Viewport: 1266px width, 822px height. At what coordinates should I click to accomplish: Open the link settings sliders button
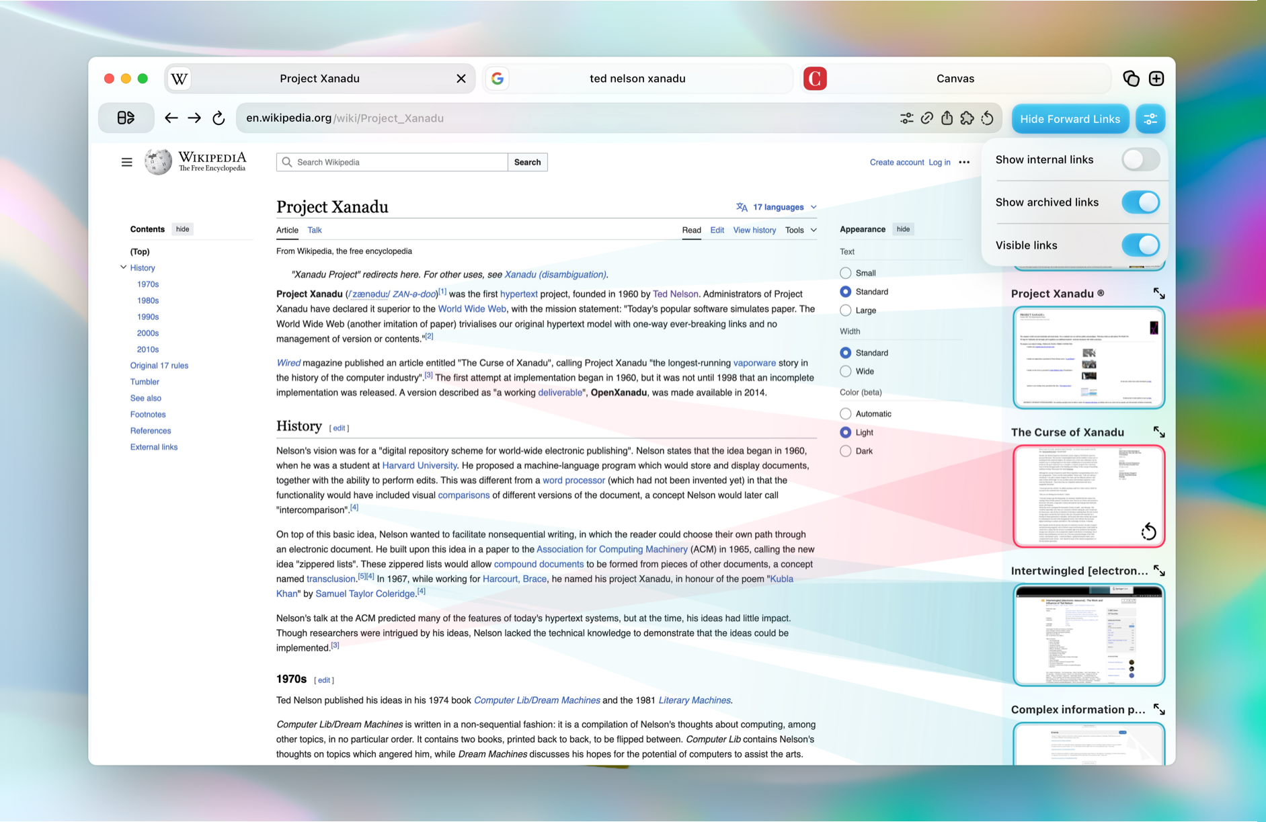[1150, 119]
